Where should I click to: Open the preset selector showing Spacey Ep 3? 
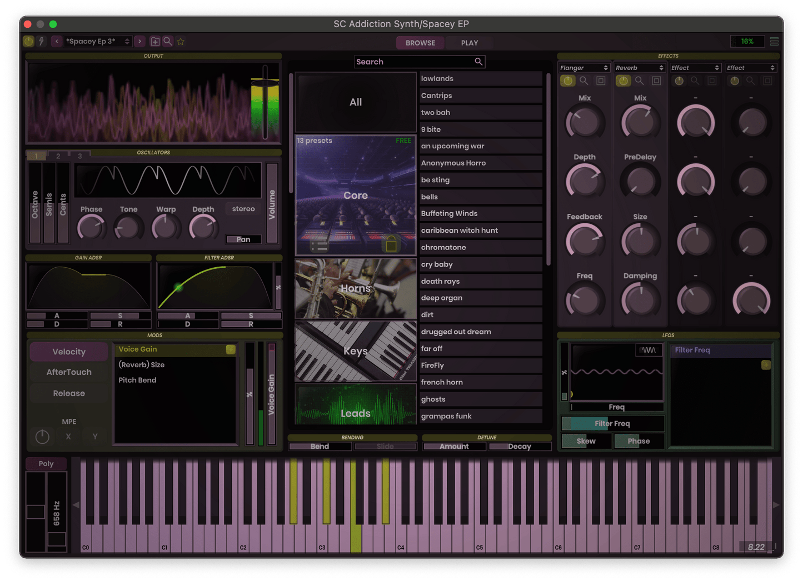97,41
